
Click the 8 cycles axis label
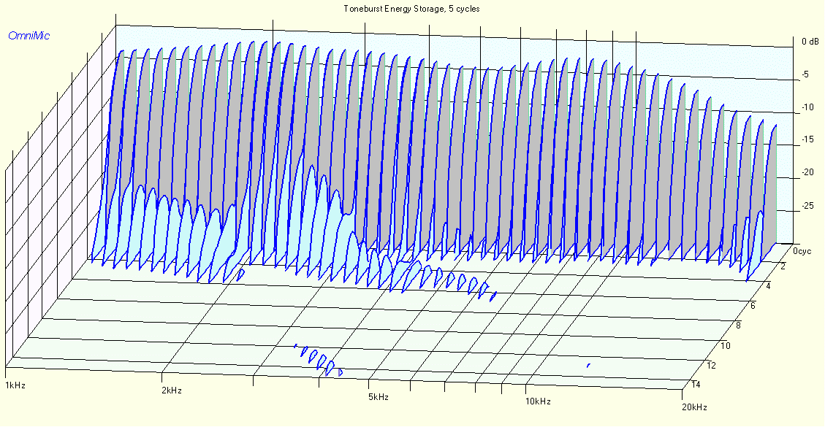tap(737, 326)
